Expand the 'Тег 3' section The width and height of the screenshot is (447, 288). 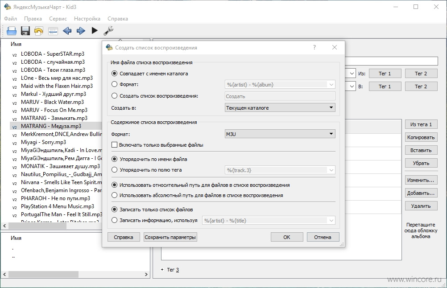[162, 269]
